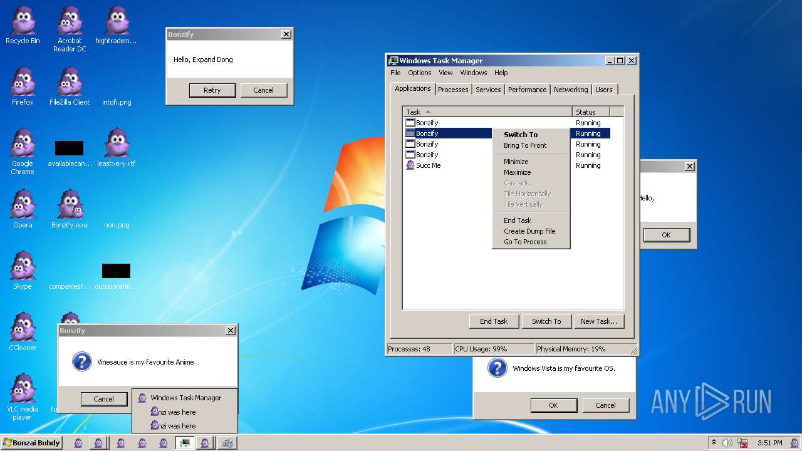
Task: Open CCleaner desktop shortcut
Action: coord(23,332)
